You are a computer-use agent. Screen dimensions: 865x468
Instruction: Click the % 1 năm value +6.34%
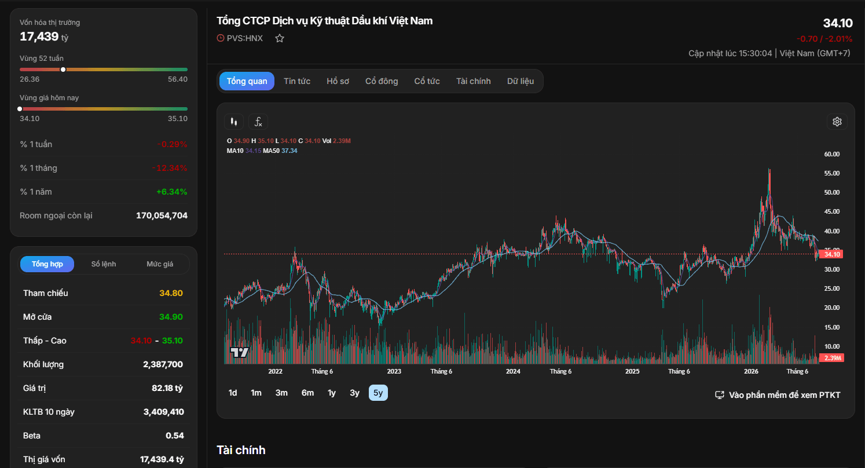coord(172,192)
